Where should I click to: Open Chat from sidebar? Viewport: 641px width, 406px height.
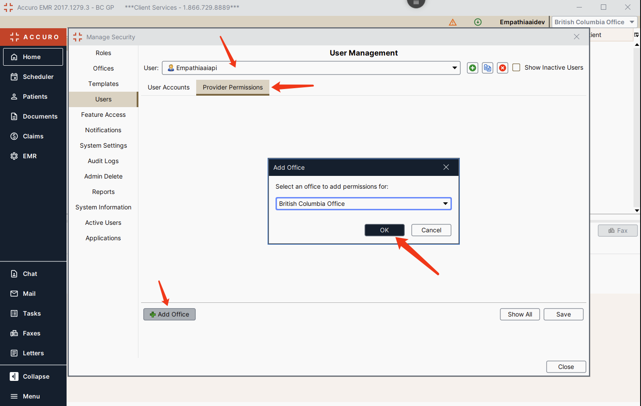coord(33,274)
